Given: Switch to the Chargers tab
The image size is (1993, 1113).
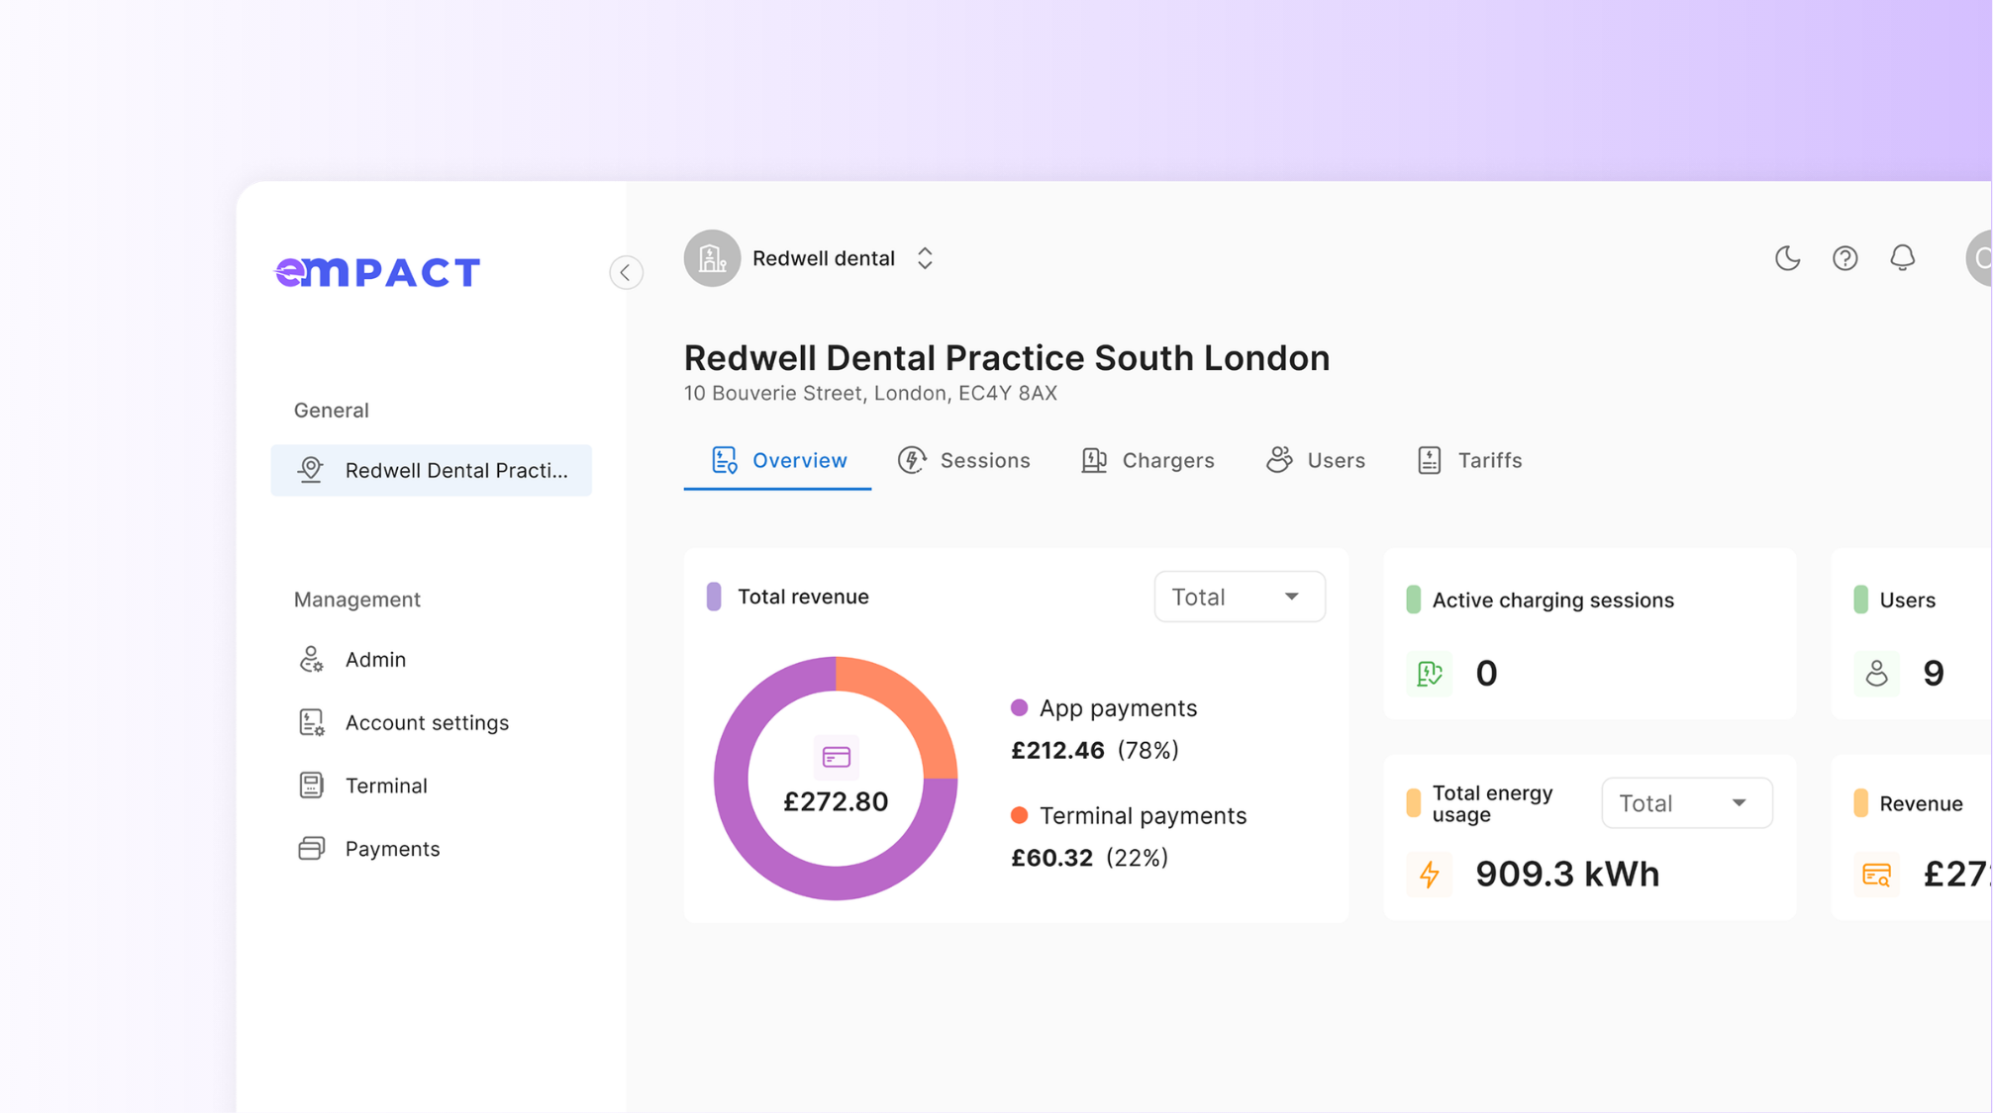Looking at the screenshot, I should (1147, 460).
